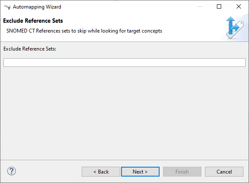The image size is (249, 183).
Task: Focus the Exclude Reference Sets text field
Action: click(124, 63)
